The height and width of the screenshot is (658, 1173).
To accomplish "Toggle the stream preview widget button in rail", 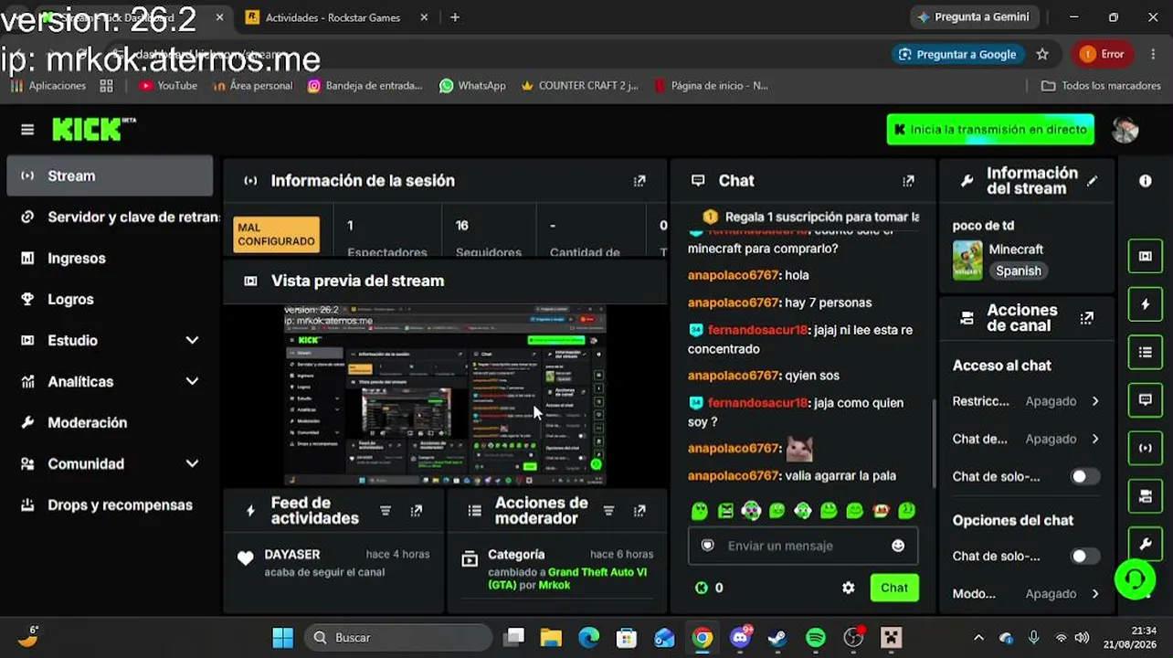I will 1145,257.
